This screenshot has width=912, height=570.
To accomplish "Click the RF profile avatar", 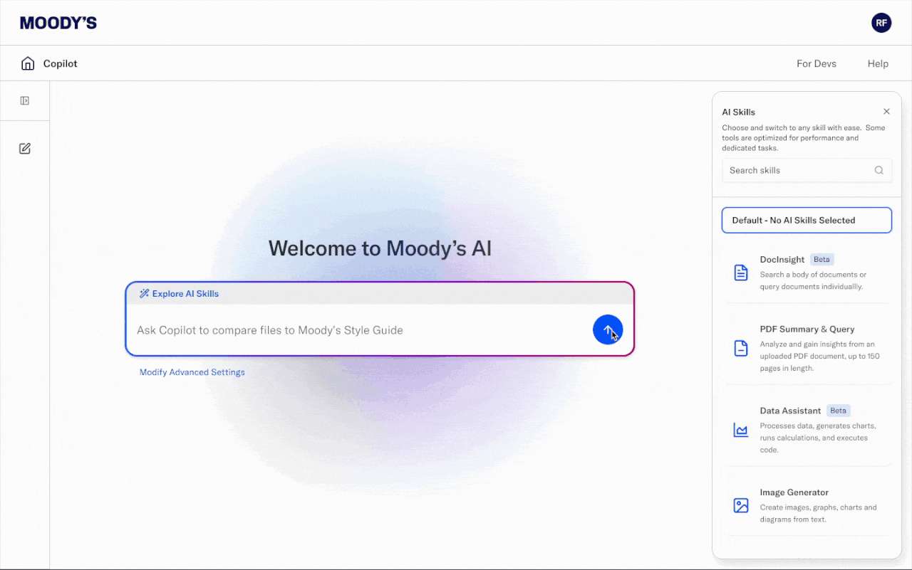I will 881,22.
